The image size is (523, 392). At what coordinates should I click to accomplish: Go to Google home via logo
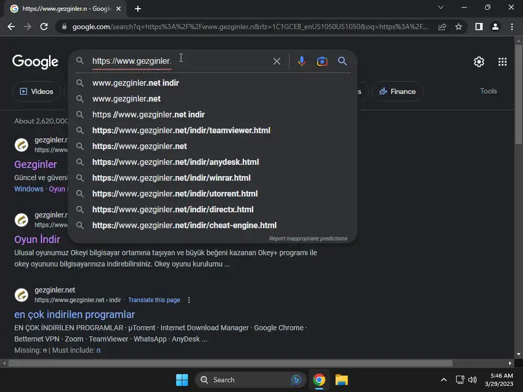35,62
